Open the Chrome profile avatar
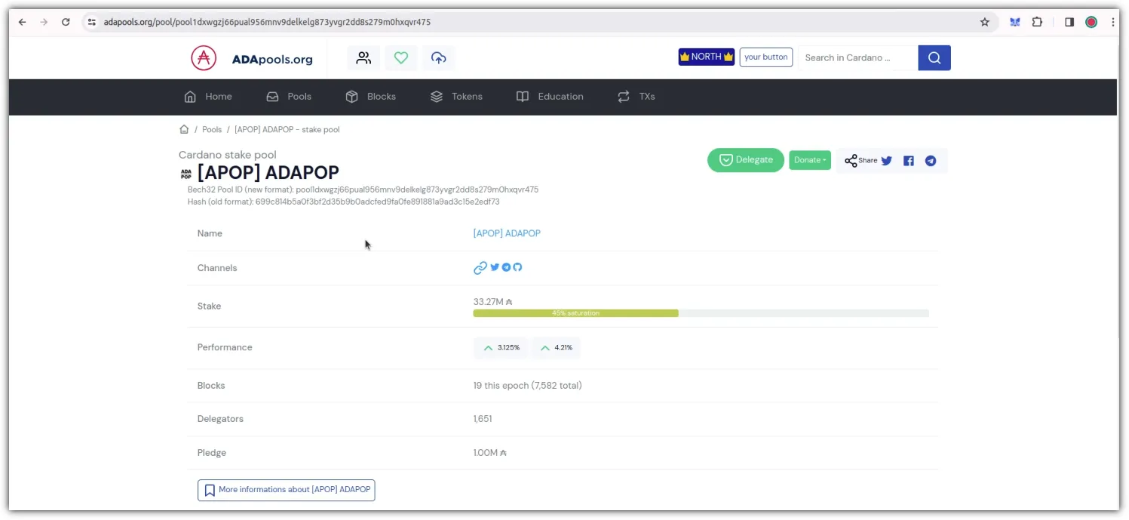 point(1091,22)
